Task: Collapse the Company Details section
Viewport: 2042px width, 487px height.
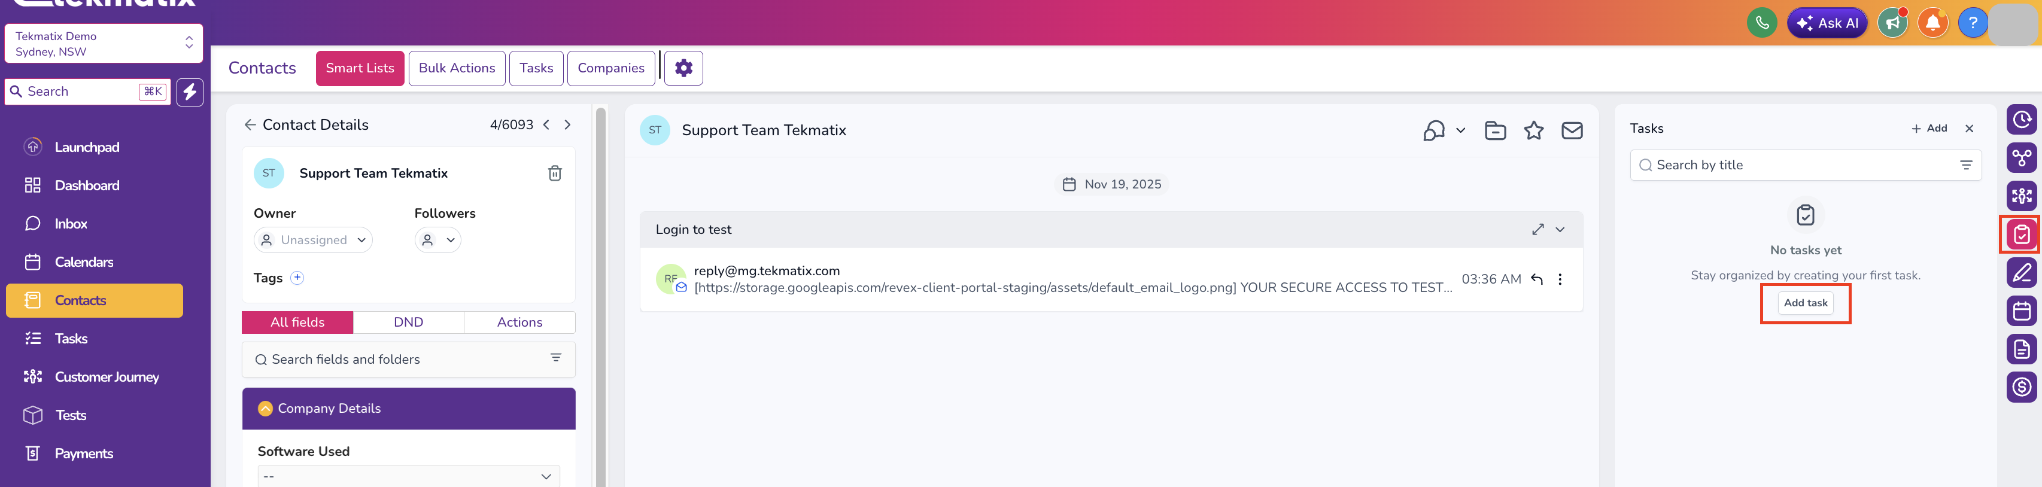Action: (266, 409)
